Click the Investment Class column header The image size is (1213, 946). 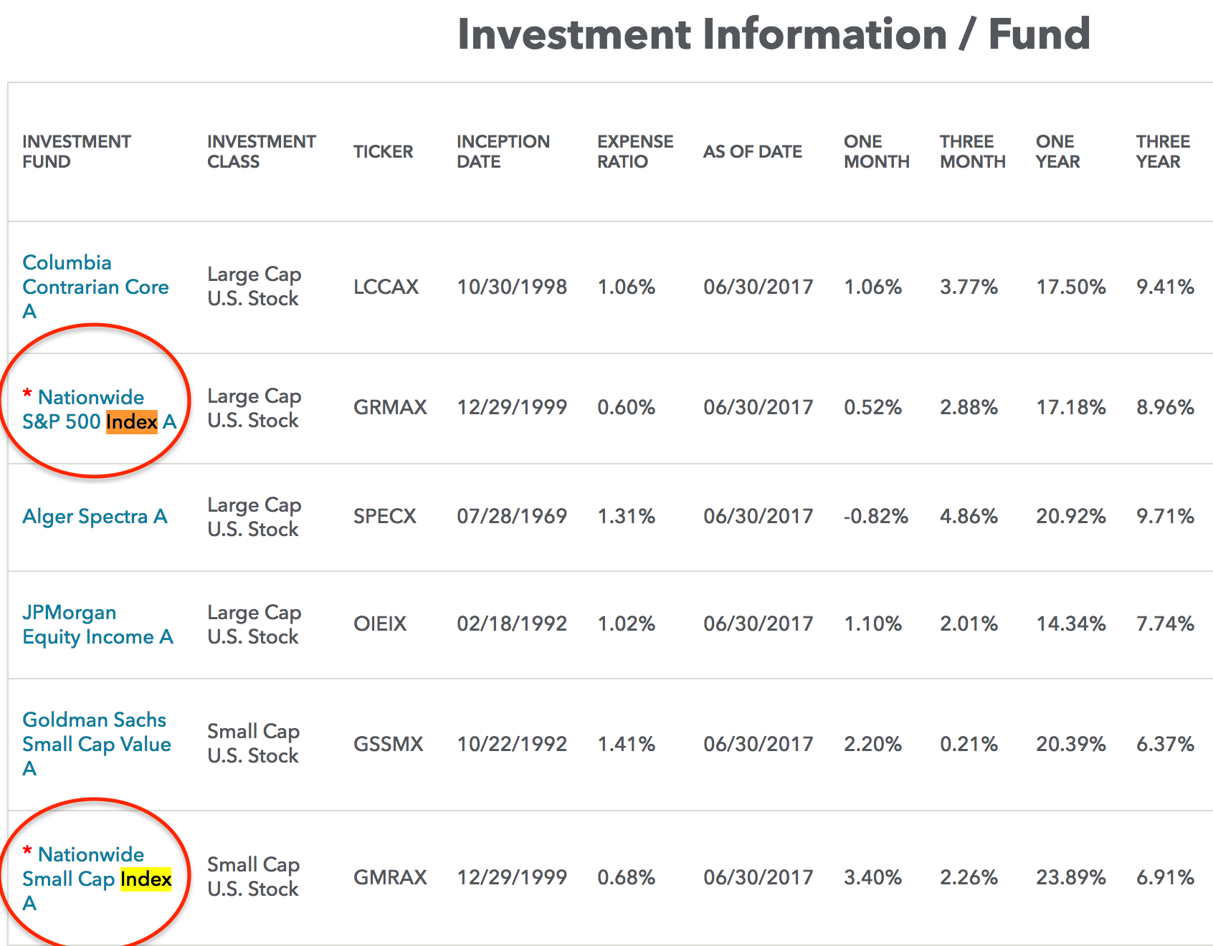pyautogui.click(x=261, y=151)
